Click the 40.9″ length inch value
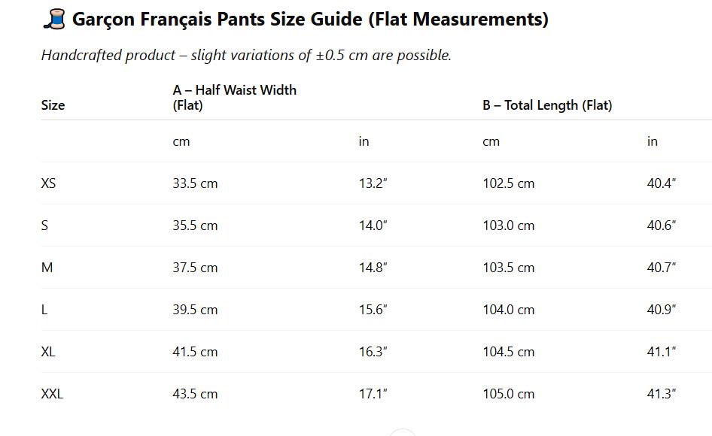This screenshot has width=712, height=436. click(x=662, y=310)
